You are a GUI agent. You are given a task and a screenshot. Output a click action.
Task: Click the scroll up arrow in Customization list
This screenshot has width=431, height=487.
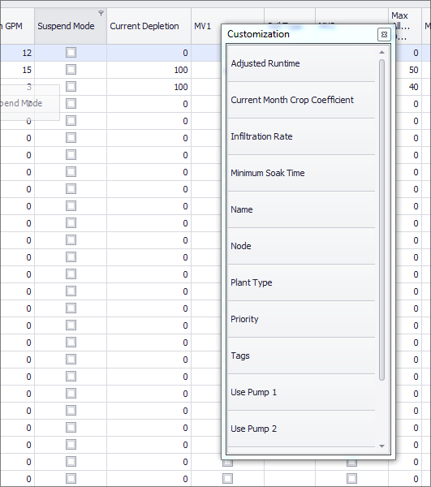pos(382,53)
